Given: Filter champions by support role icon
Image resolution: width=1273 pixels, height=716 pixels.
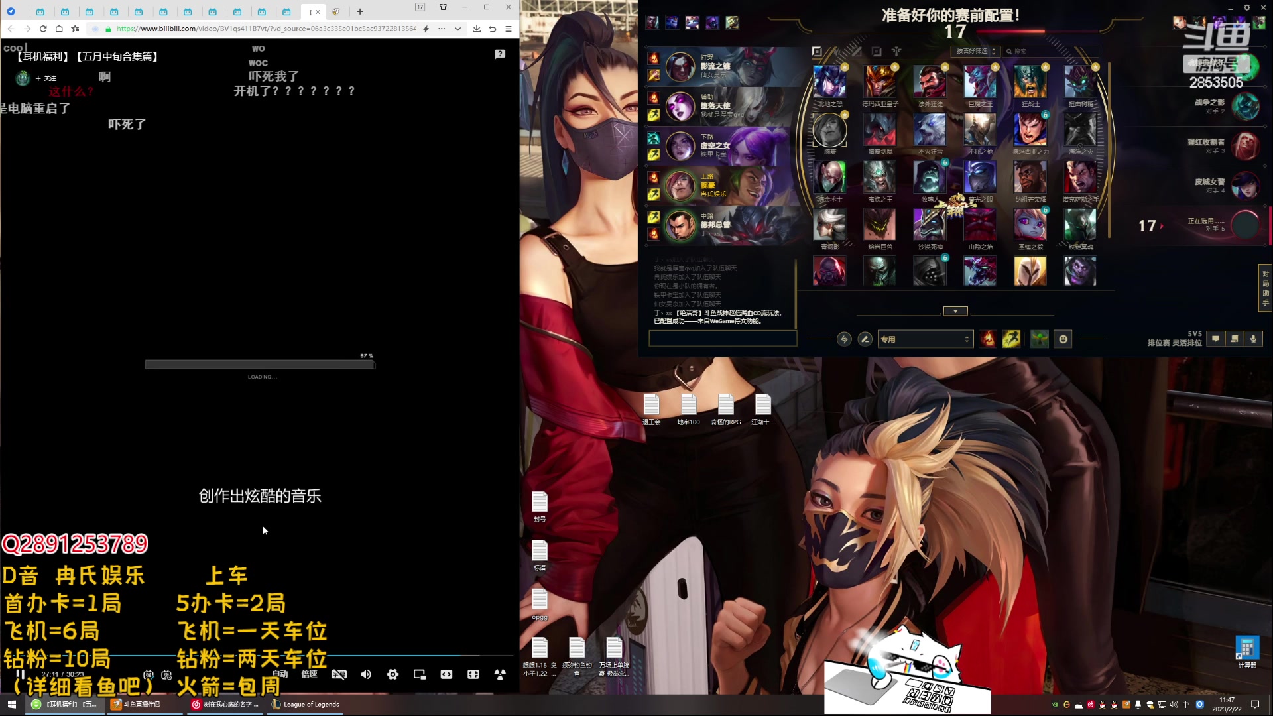Looking at the screenshot, I should tap(896, 51).
